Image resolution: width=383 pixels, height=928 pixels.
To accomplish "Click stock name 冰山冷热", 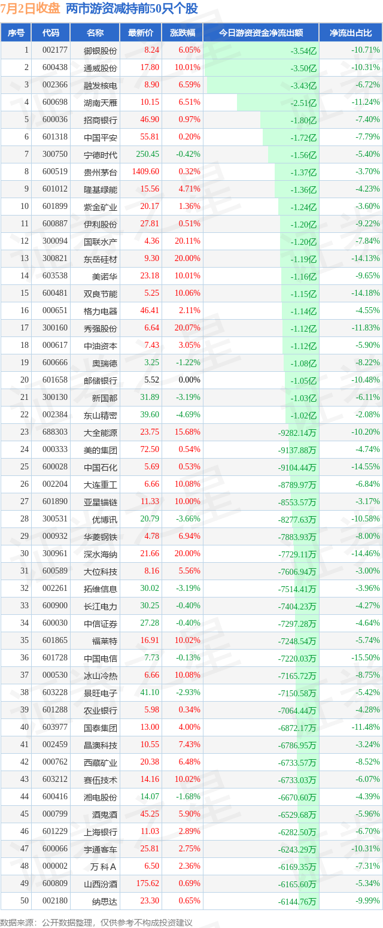I will click(101, 676).
